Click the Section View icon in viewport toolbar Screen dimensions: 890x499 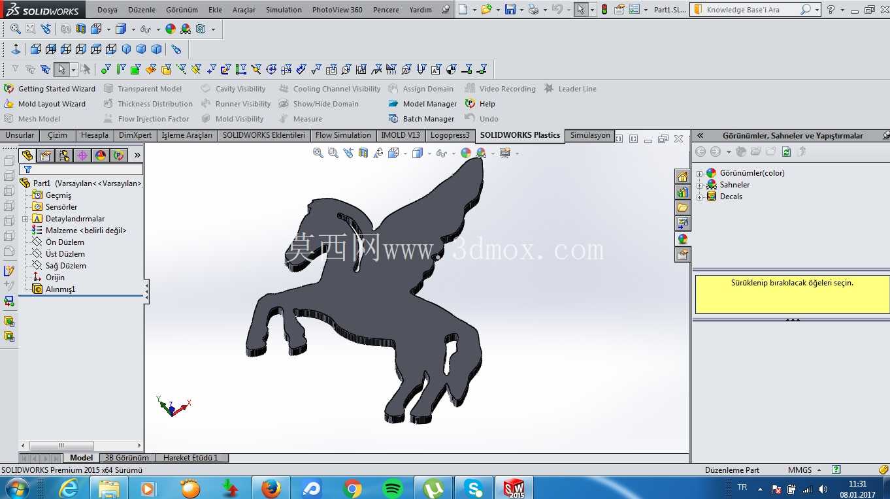click(x=363, y=153)
